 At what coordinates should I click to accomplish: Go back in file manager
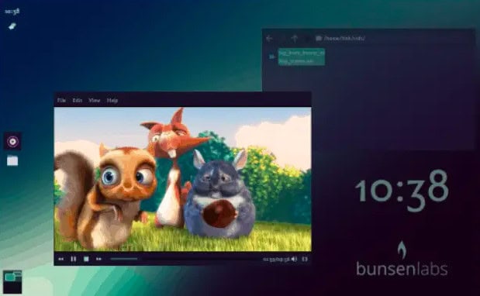click(x=269, y=39)
